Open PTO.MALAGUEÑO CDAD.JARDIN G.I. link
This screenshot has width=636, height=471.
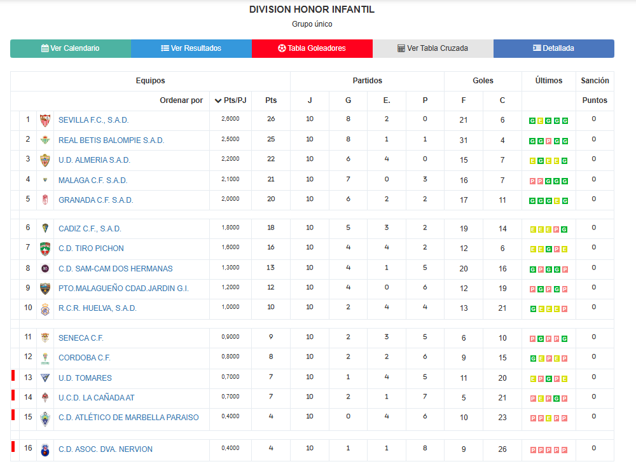124,289
